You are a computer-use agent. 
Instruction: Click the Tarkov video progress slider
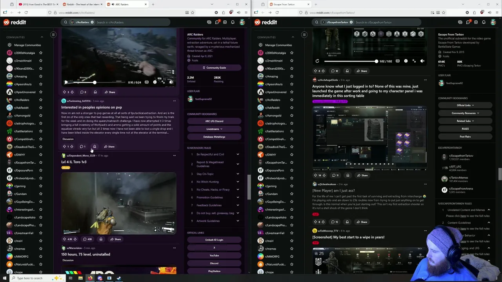[351, 61]
